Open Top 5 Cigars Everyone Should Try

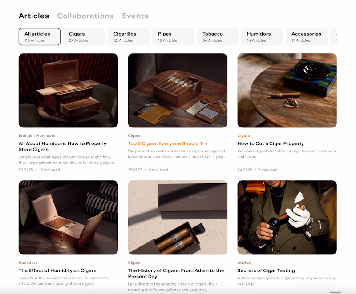(168, 143)
